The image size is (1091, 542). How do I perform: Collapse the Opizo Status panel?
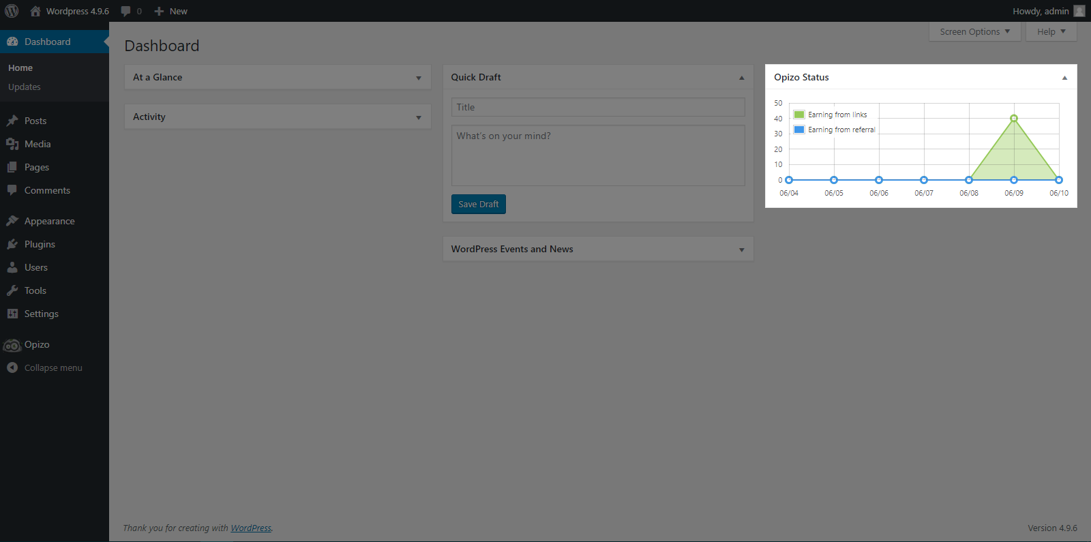point(1064,78)
